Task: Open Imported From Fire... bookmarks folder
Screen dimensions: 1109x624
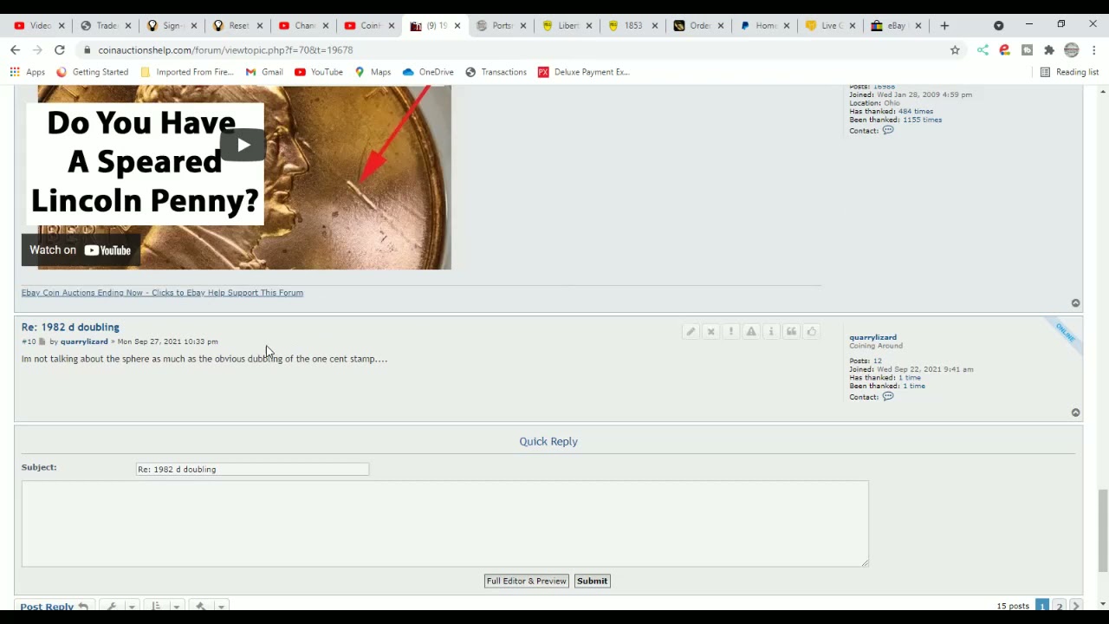Action: point(186,72)
